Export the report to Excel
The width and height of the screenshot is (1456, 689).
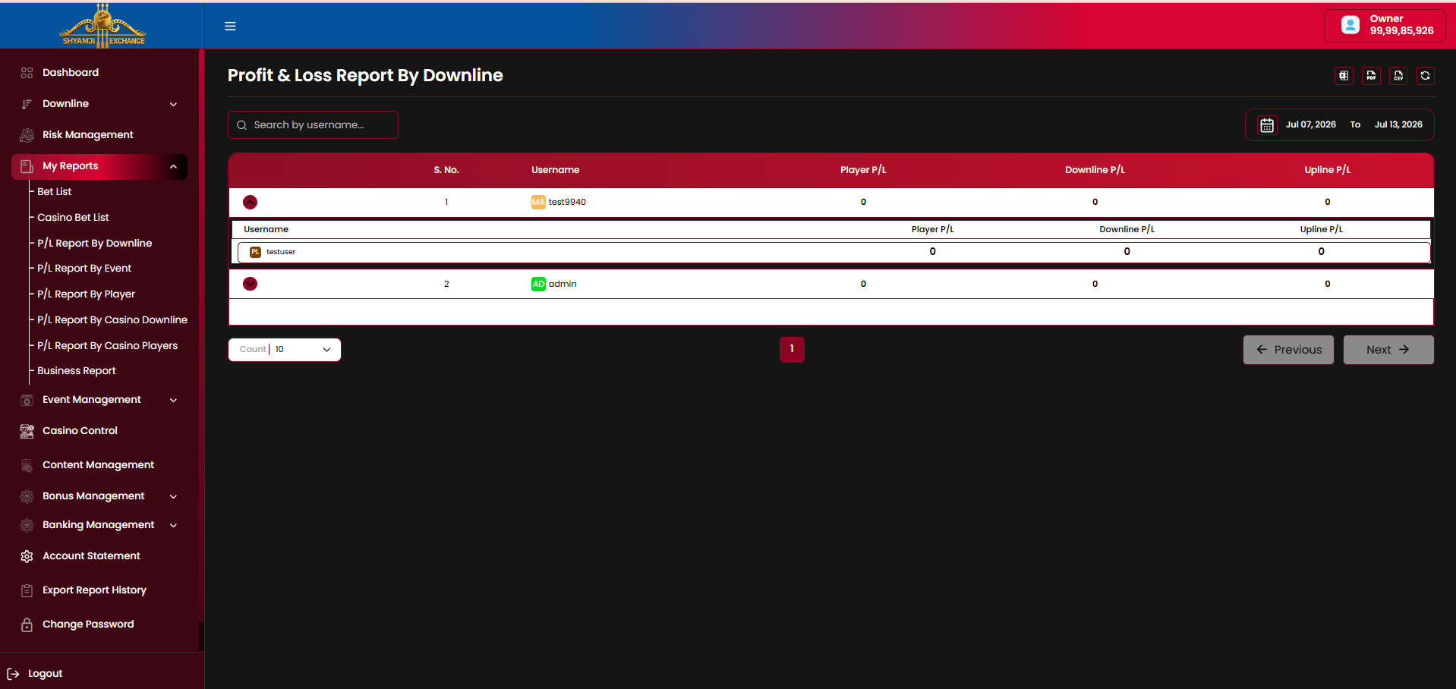[x=1344, y=76]
